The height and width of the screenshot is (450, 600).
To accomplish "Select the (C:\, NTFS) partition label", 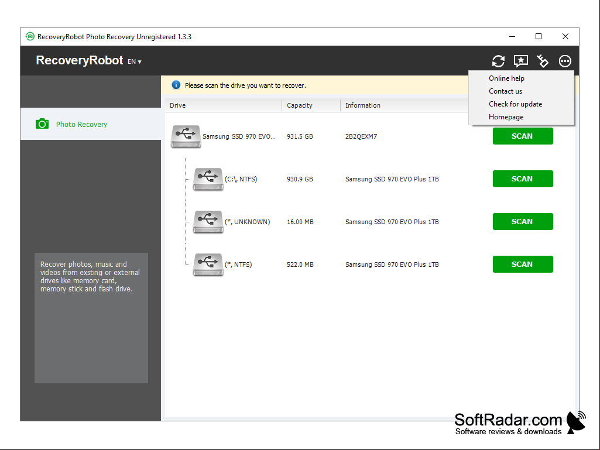I will [x=241, y=179].
